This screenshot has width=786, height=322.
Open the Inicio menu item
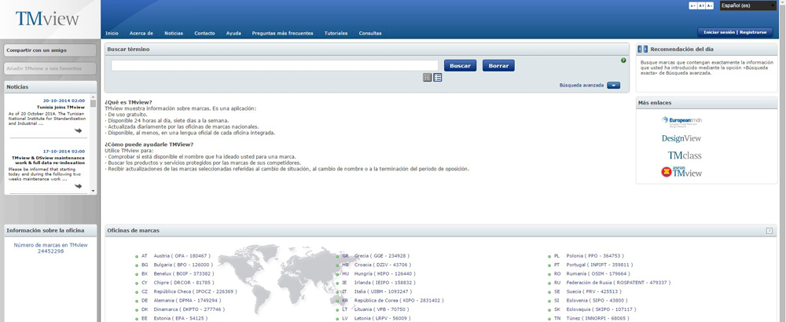click(x=112, y=33)
